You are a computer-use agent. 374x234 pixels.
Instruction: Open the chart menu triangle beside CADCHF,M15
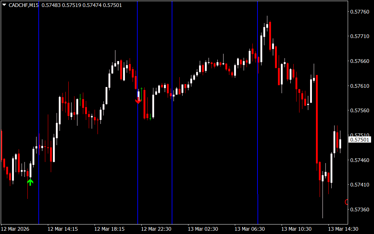pyautogui.click(x=4, y=5)
